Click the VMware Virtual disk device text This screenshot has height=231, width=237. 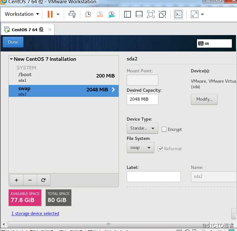click(213, 84)
